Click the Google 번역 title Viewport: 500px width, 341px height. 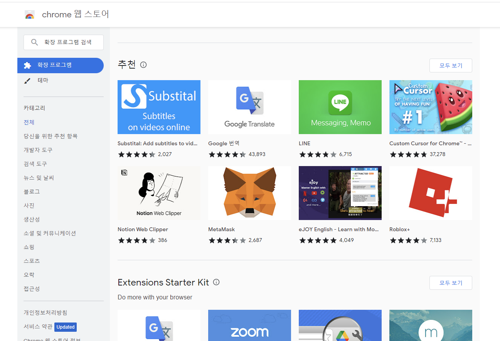[x=224, y=143]
